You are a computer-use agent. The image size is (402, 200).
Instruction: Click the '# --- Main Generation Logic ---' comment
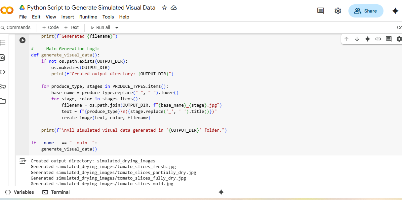(70, 49)
